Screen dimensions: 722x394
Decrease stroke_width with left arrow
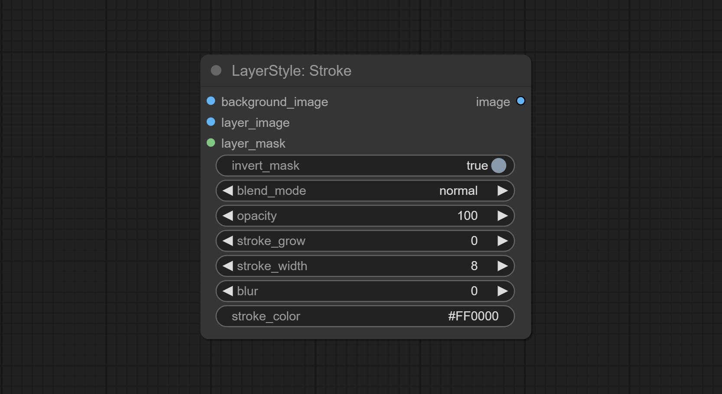click(x=228, y=266)
